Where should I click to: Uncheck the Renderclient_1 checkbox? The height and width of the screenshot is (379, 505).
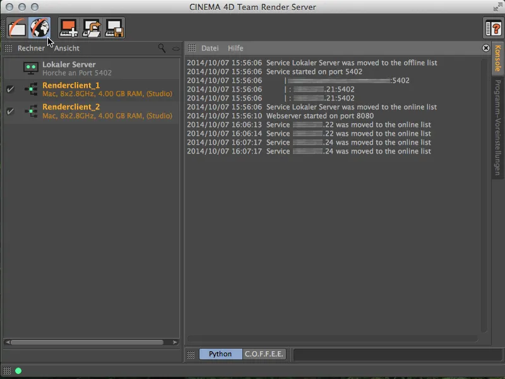(x=9, y=89)
